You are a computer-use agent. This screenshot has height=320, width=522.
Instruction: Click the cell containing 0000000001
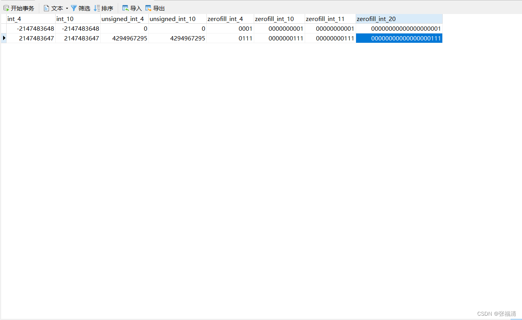click(279, 28)
